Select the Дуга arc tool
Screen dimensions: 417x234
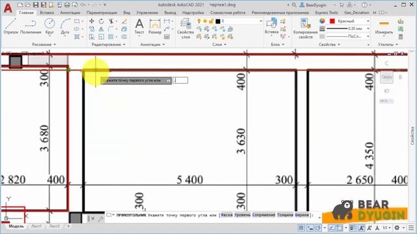65,26
